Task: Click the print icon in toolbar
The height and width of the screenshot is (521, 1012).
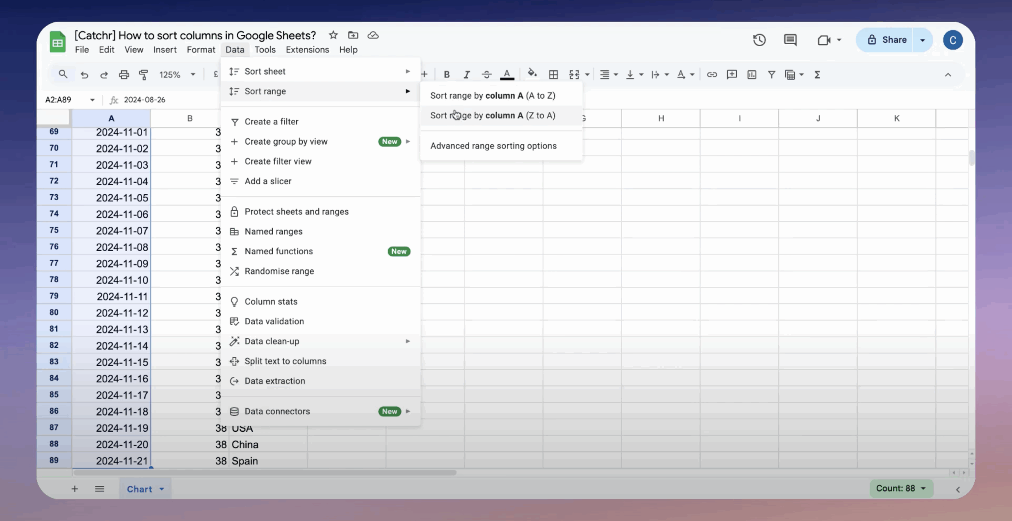Action: coord(124,75)
